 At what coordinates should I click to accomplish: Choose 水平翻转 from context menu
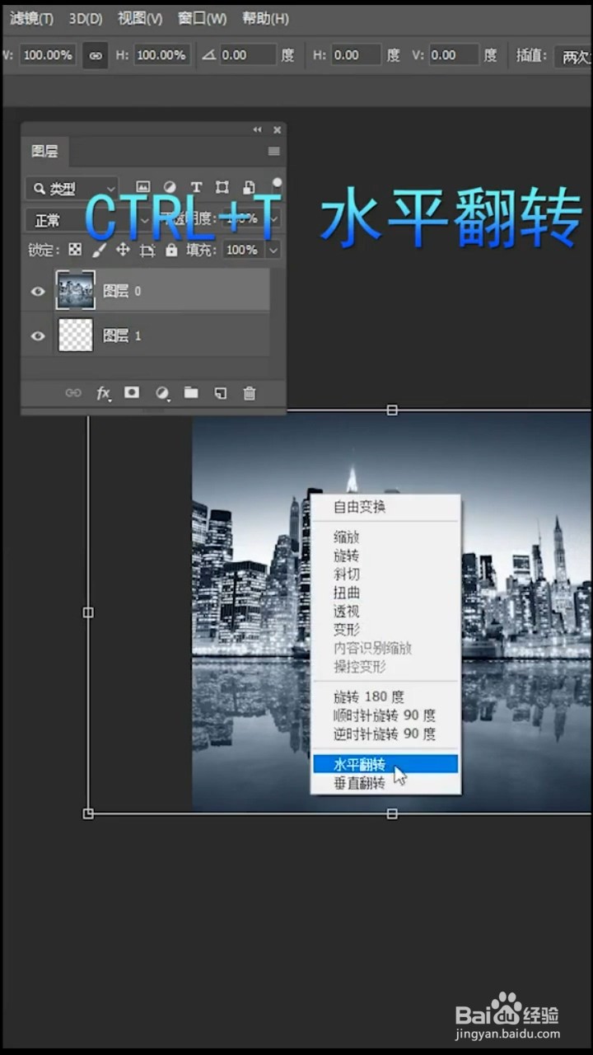coord(385,764)
